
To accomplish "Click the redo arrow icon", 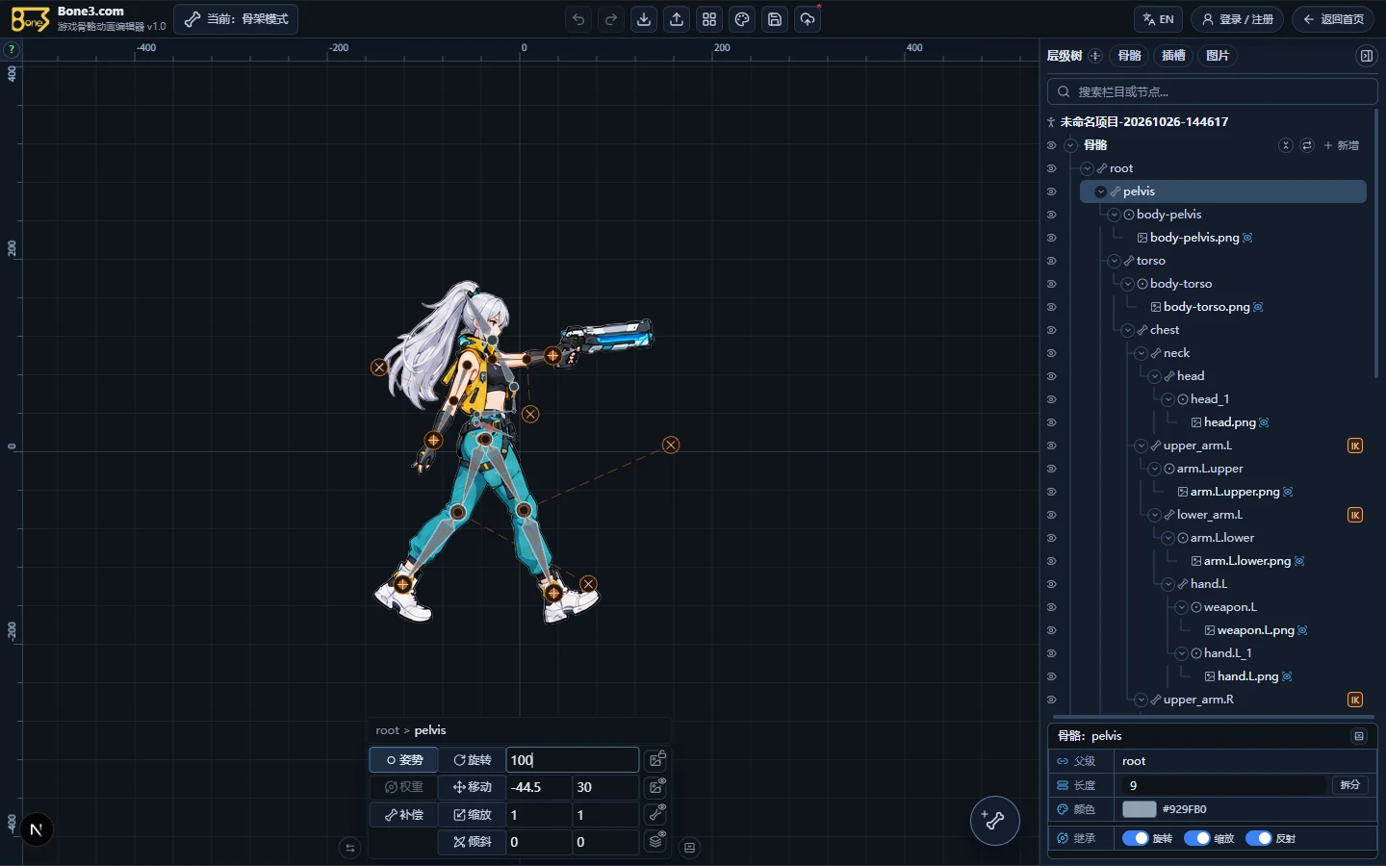I will click(611, 19).
